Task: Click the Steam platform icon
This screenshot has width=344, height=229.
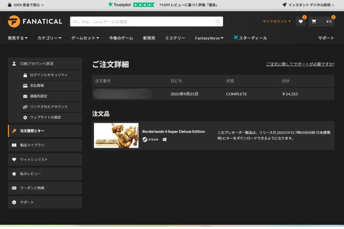Action: pos(145,139)
